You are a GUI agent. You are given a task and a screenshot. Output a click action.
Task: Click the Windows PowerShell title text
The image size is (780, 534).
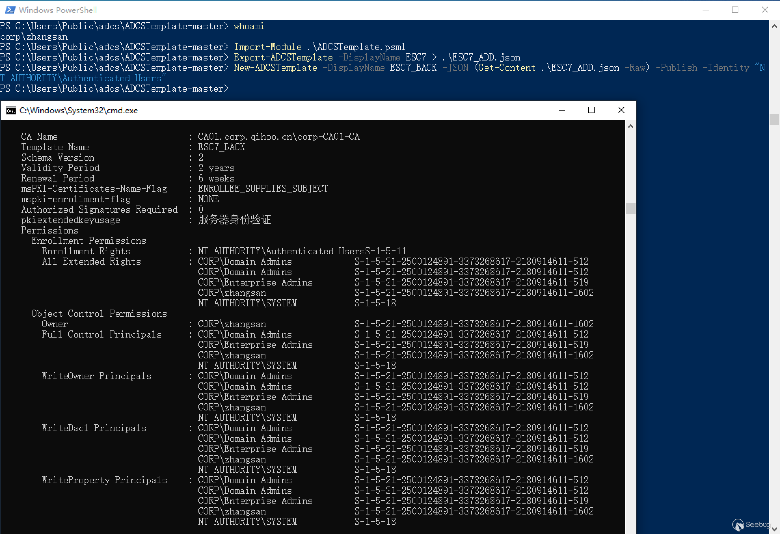(x=58, y=10)
